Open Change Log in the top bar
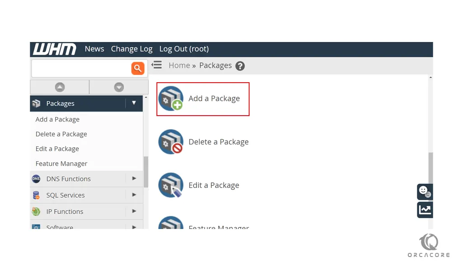 [132, 49]
